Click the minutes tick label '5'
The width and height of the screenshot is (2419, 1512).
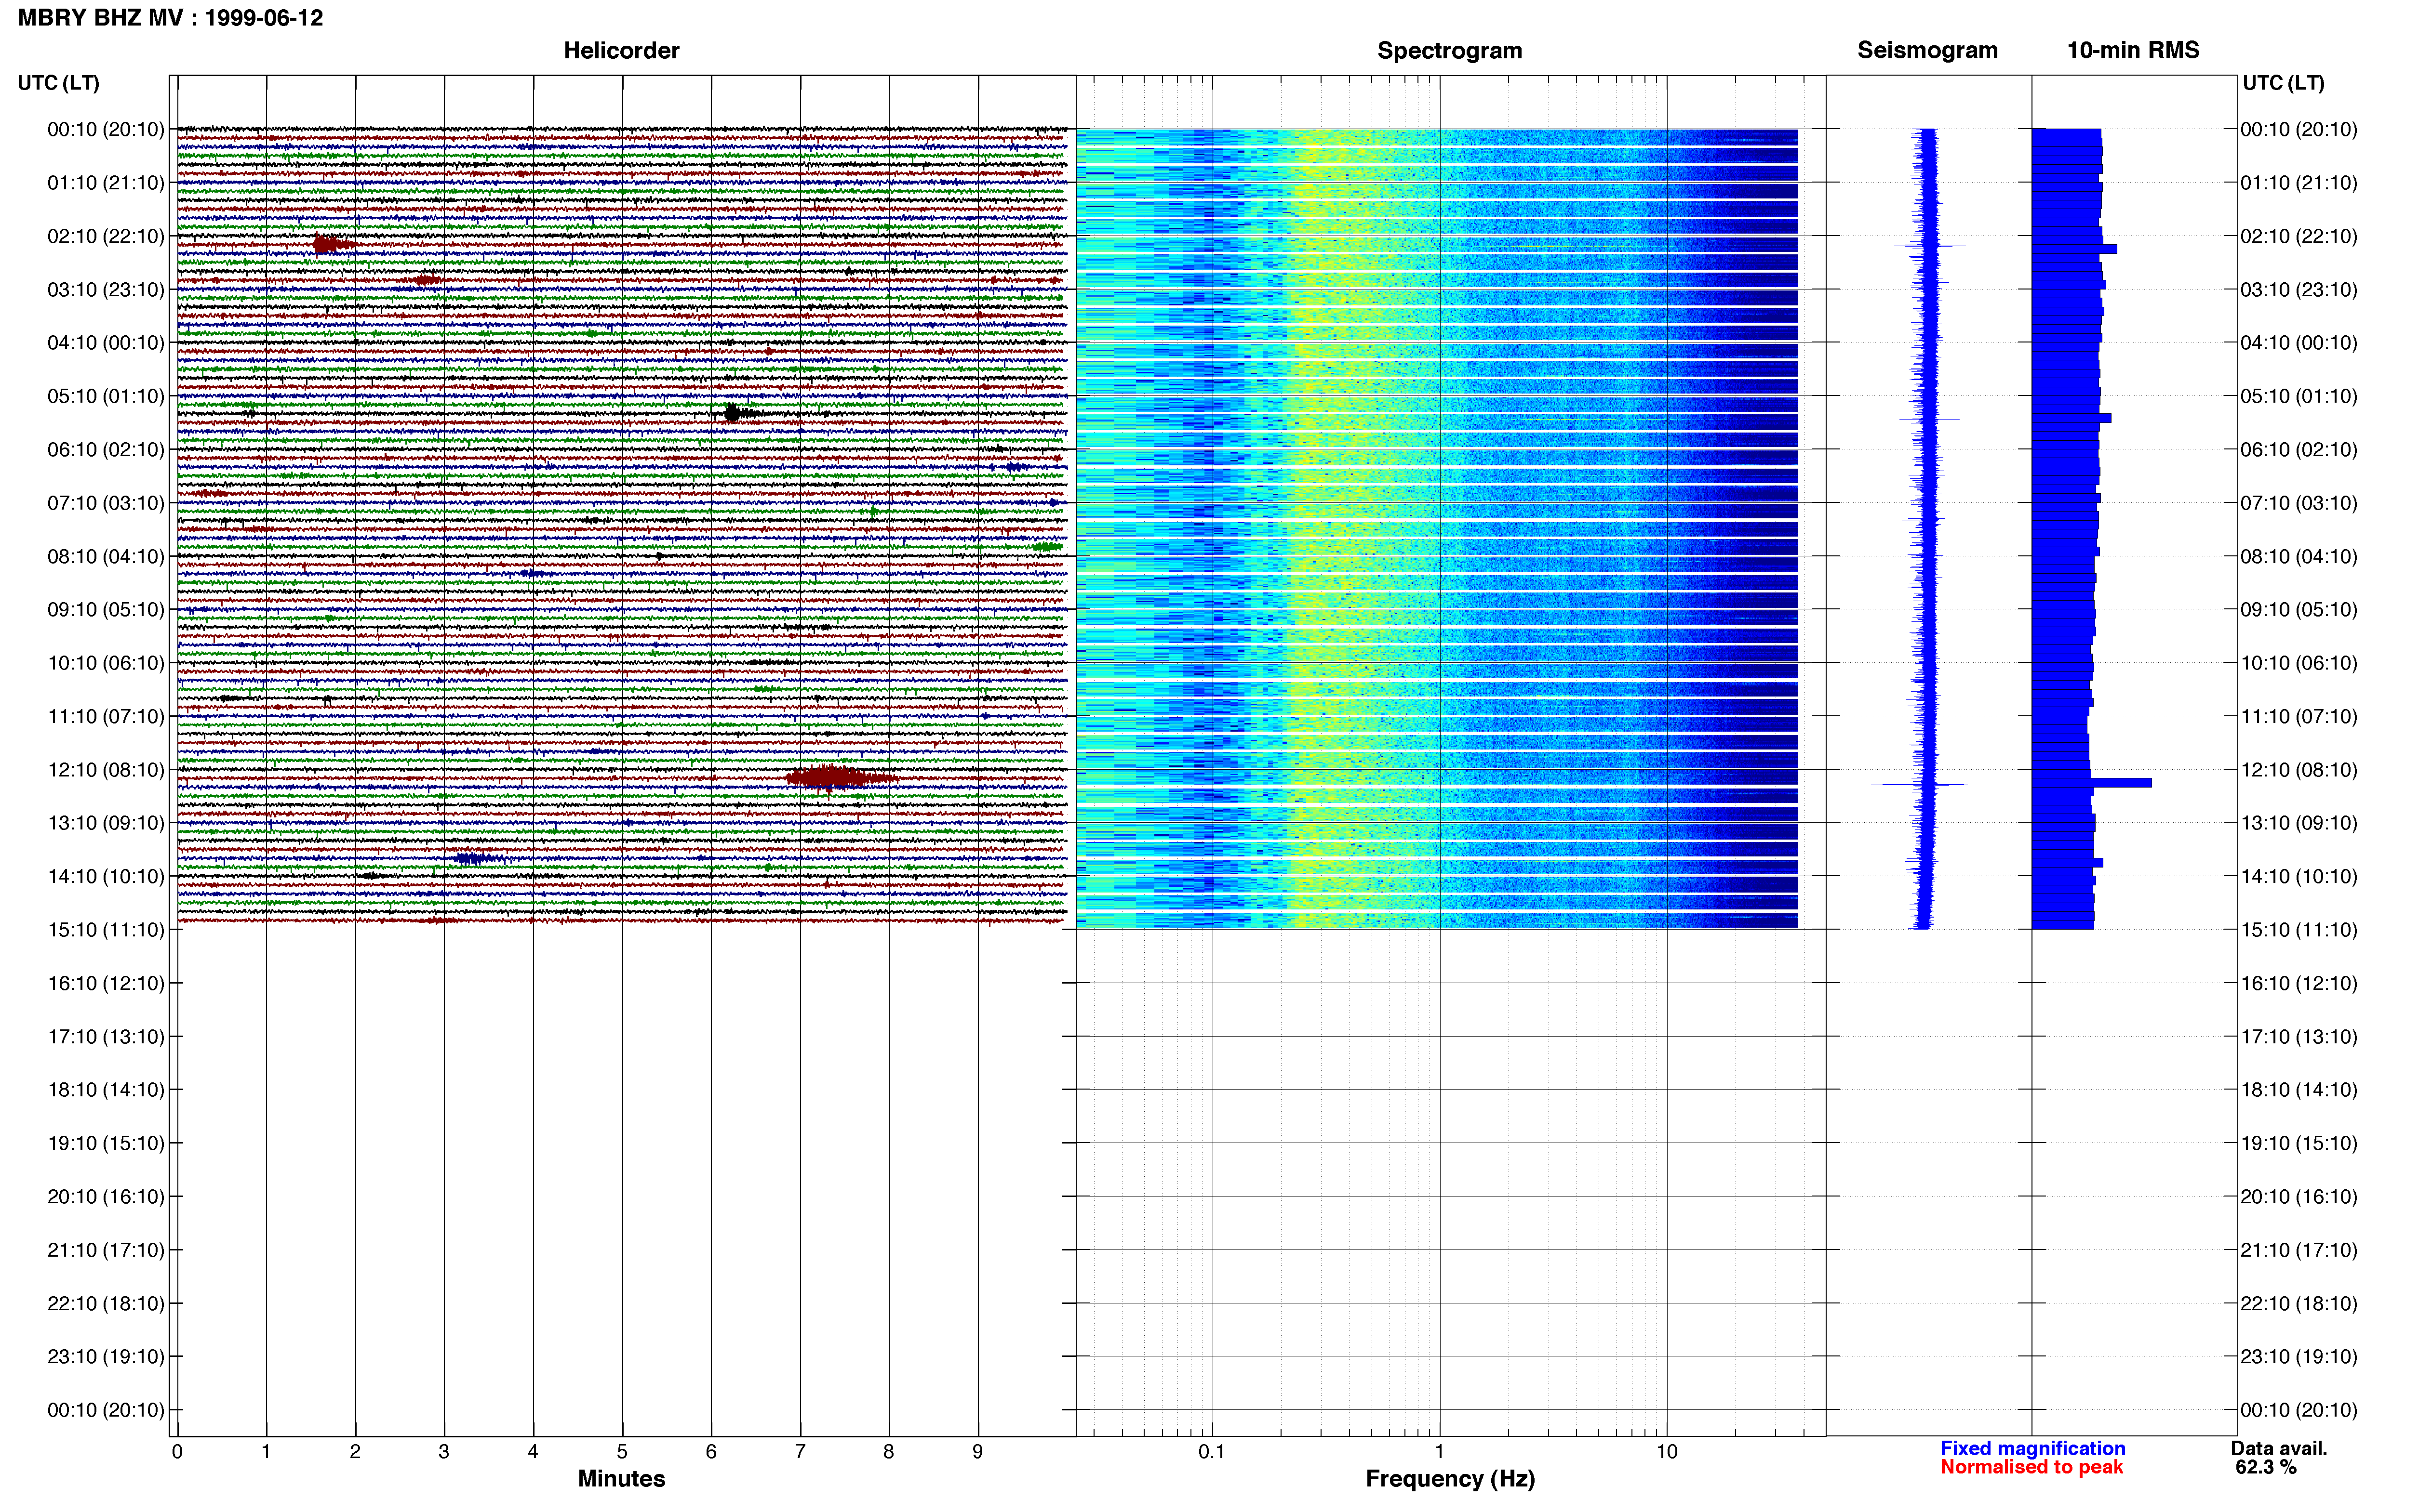point(621,1451)
